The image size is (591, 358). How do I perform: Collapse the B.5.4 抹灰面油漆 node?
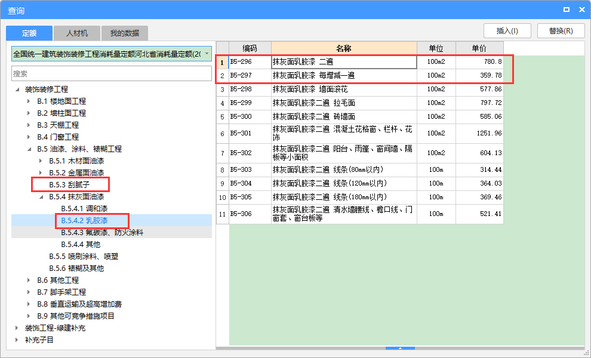click(x=41, y=197)
